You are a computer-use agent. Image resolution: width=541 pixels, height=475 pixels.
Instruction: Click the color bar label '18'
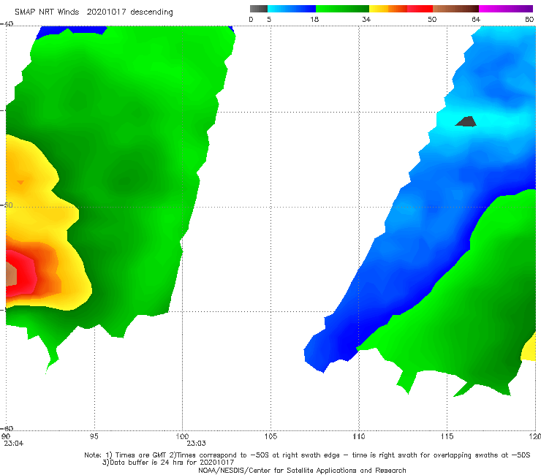[314, 19]
